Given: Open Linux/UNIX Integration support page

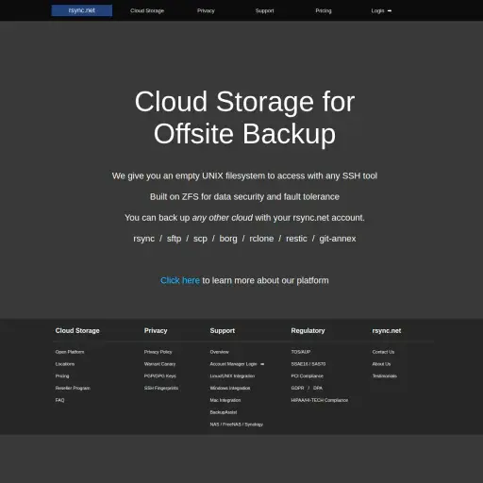Looking at the screenshot, I should [x=232, y=376].
